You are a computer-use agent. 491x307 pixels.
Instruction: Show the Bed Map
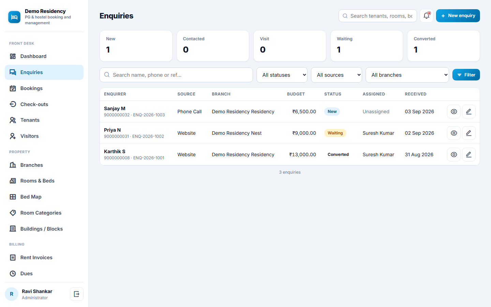(x=44, y=197)
